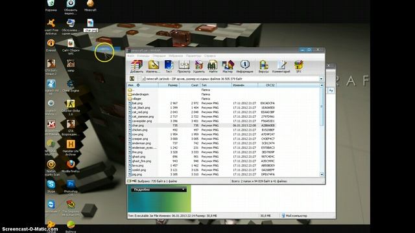Screen dimensions: 415x233
Task: Select the bat.png file row
Action: (201, 104)
